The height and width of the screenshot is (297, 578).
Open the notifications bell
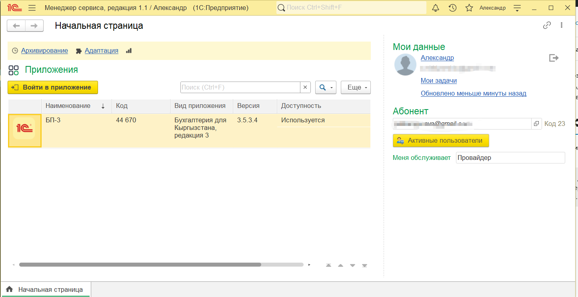436,8
